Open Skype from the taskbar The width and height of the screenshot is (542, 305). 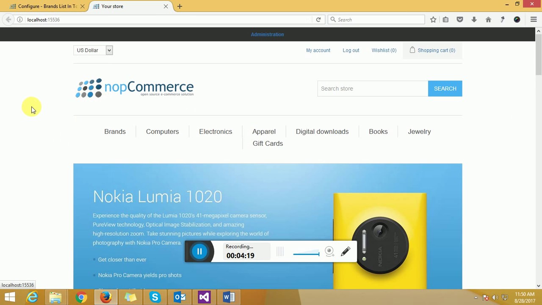pyautogui.click(x=155, y=297)
